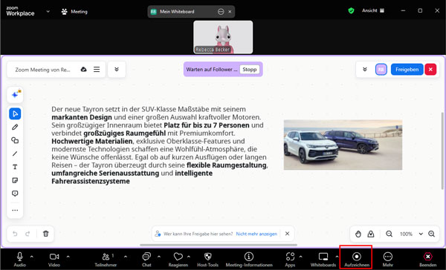
Task: Open the Mehr menu
Action: 388,260
